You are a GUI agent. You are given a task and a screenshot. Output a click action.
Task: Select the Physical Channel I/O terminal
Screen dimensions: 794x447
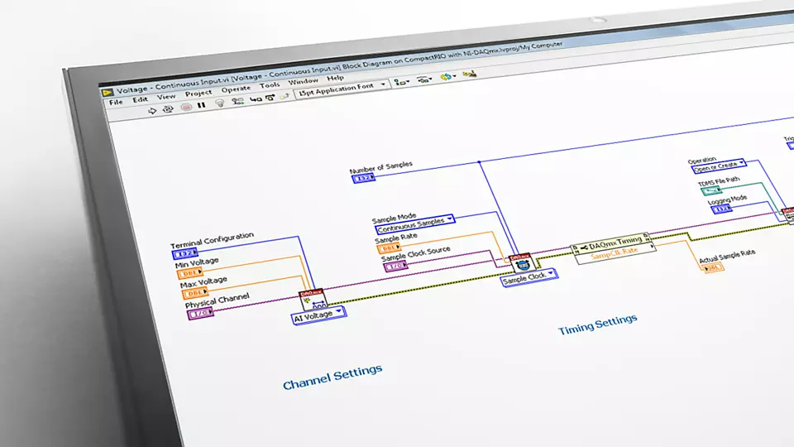click(x=200, y=314)
